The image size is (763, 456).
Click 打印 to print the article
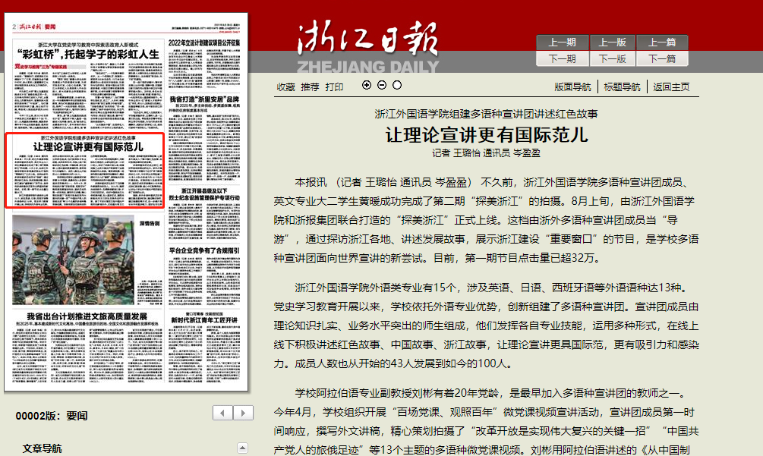(334, 86)
